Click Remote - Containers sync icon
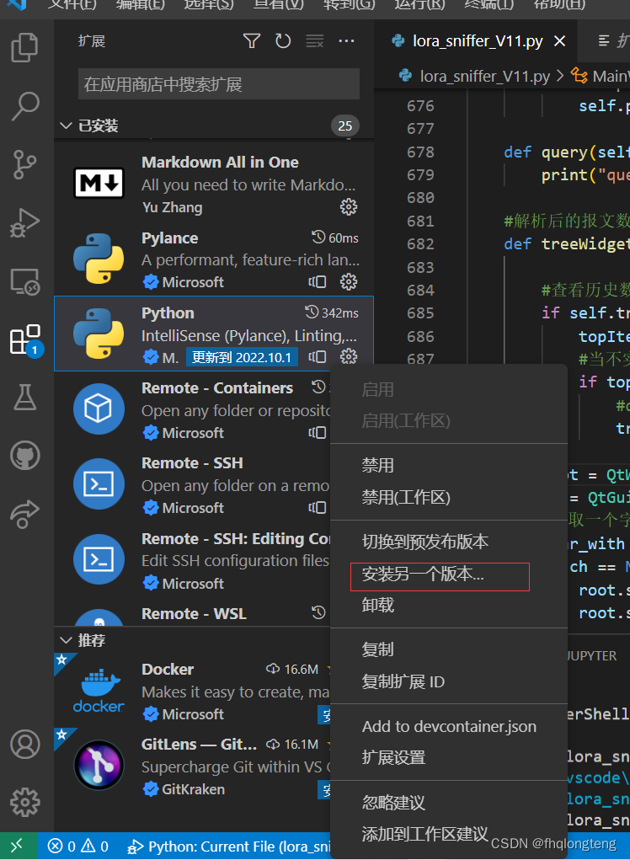630x860 pixels. pos(318,433)
